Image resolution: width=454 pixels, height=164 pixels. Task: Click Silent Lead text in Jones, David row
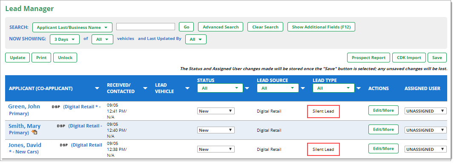[x=323, y=150]
